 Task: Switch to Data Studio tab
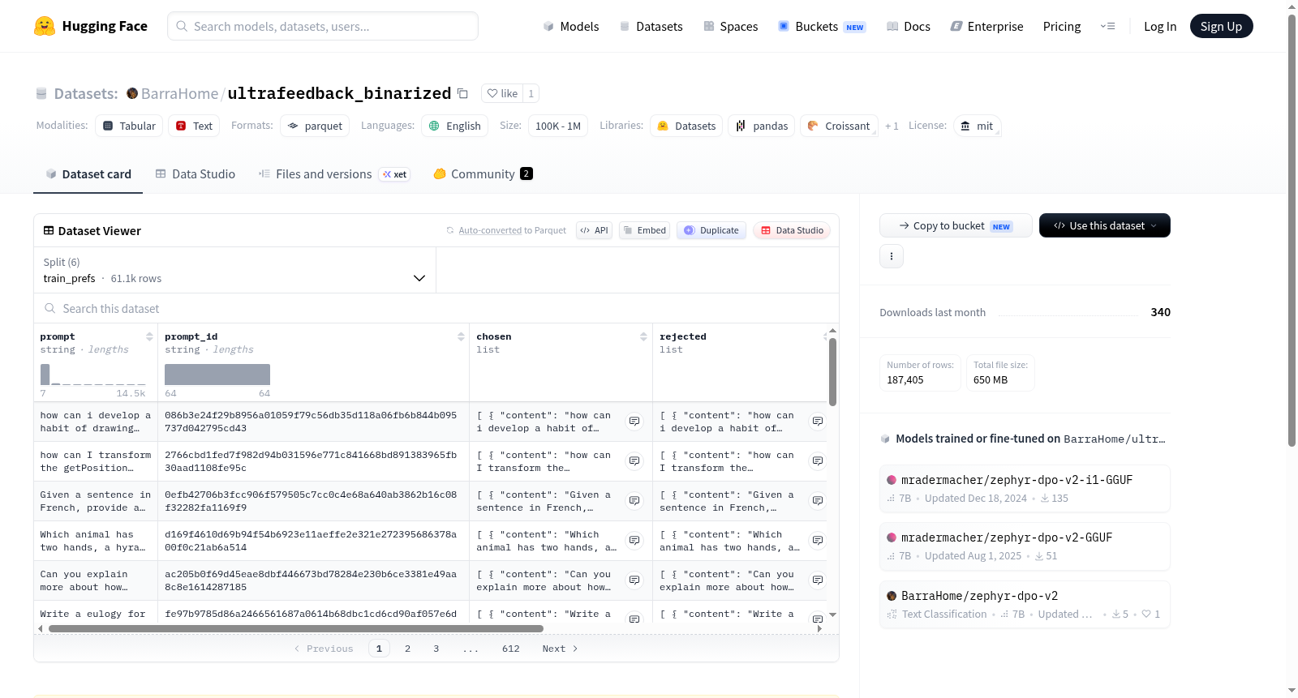point(196,173)
